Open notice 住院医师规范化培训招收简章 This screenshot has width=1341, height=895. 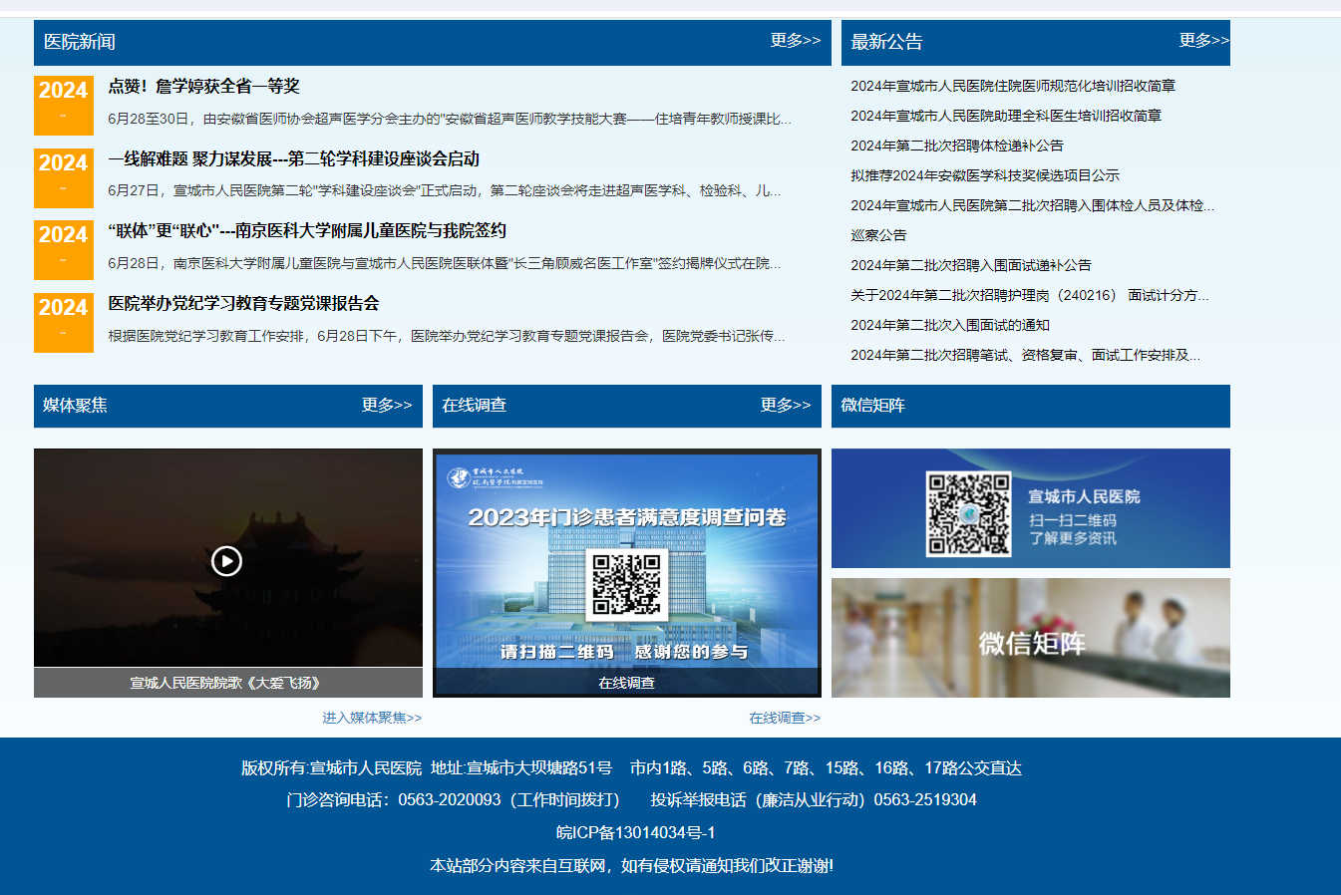point(1013,87)
